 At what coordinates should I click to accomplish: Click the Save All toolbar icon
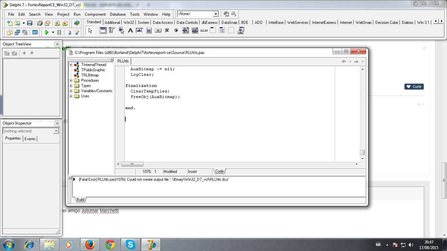40,23
